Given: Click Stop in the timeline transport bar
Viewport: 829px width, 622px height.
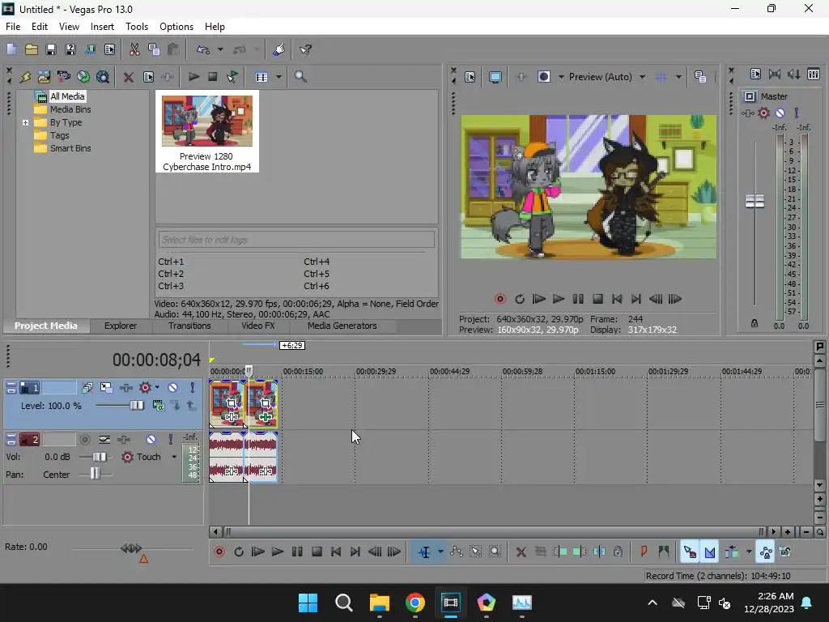Looking at the screenshot, I should coord(317,552).
